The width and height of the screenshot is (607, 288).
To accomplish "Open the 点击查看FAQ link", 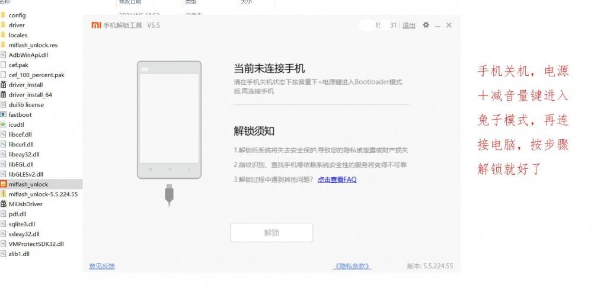I will pos(337,180).
